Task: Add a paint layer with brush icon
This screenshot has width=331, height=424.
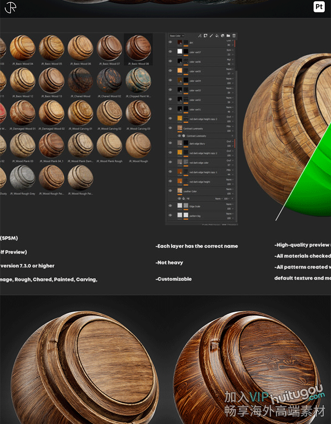Action: pos(211,36)
